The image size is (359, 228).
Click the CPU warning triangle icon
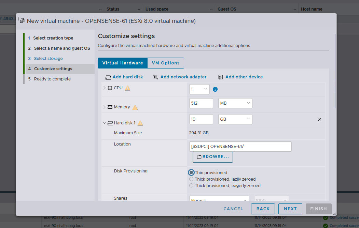pos(128,88)
